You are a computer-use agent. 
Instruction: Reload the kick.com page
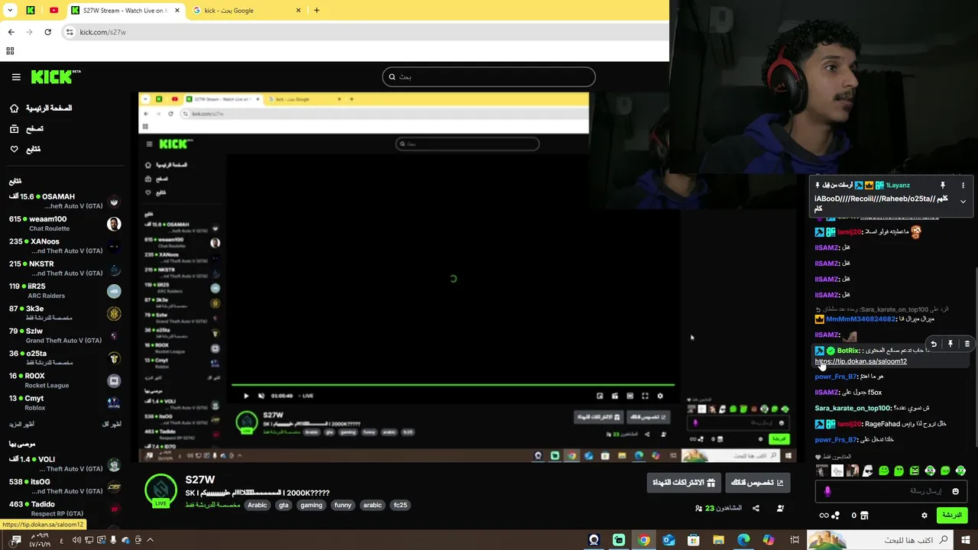[x=47, y=32]
